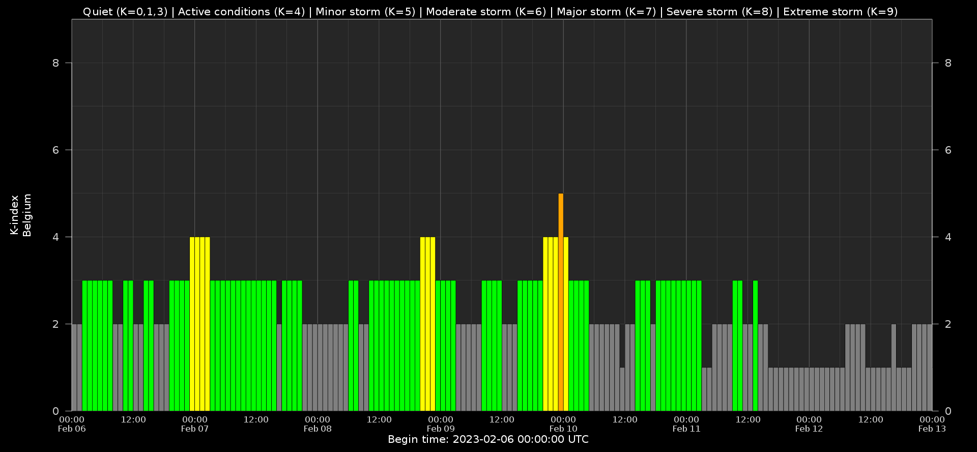The height and width of the screenshot is (452, 977).
Task: Click the right y-axis tick label '6'
Action: (x=948, y=150)
